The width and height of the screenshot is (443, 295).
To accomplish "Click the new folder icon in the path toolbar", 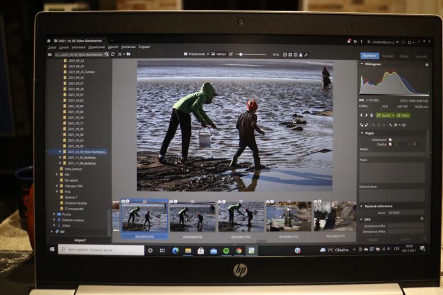I will coord(128,54).
